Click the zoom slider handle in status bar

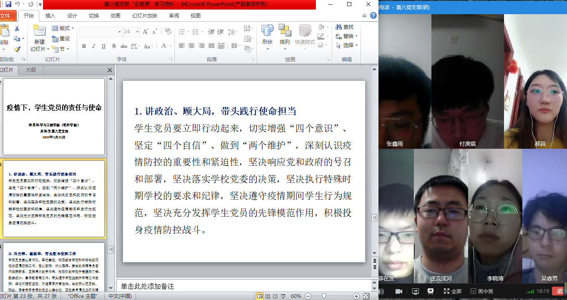click(x=324, y=296)
